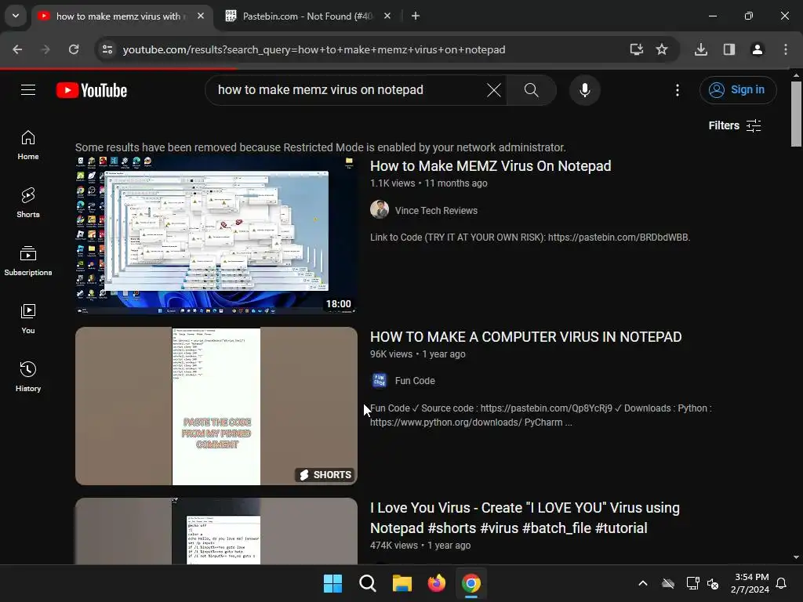This screenshot has width=803, height=602.
Task: Open Chrome's three-dot menu
Action: [x=786, y=49]
